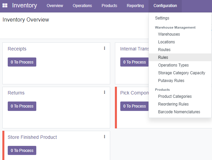Open the Products menu
Image resolution: width=212 pixels, height=160 pixels.
(109, 6)
